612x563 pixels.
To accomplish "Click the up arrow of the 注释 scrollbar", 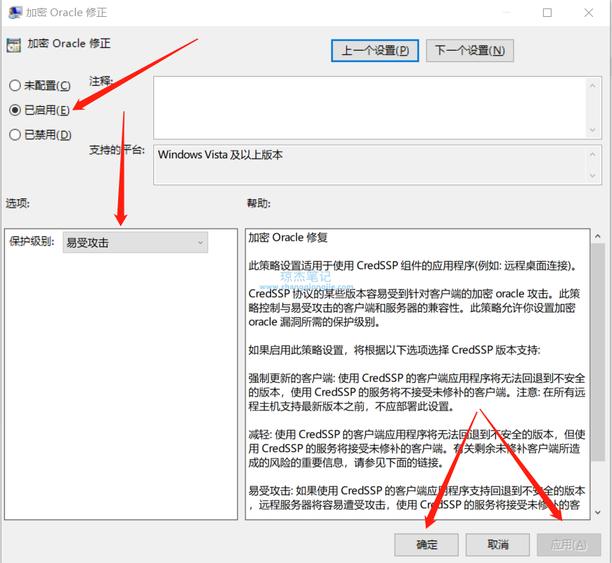I will 592,85.
